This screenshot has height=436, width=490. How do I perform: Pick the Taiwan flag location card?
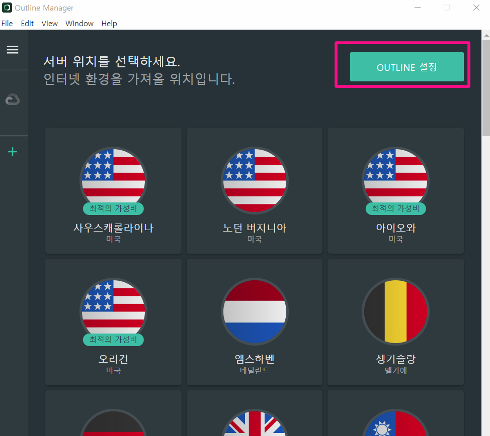point(395,413)
